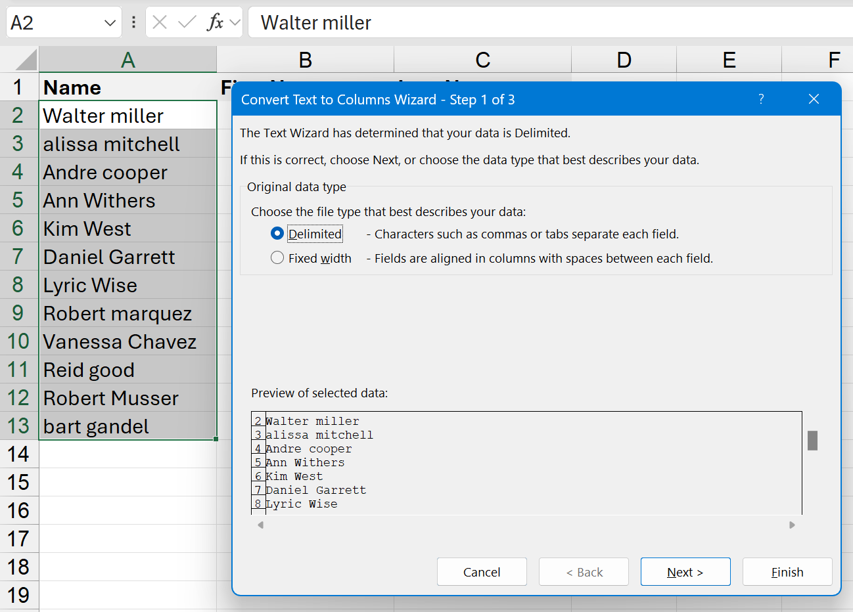This screenshot has height=612, width=853.
Task: Click the preview vertical scrollbar thumb
Action: tap(812, 441)
